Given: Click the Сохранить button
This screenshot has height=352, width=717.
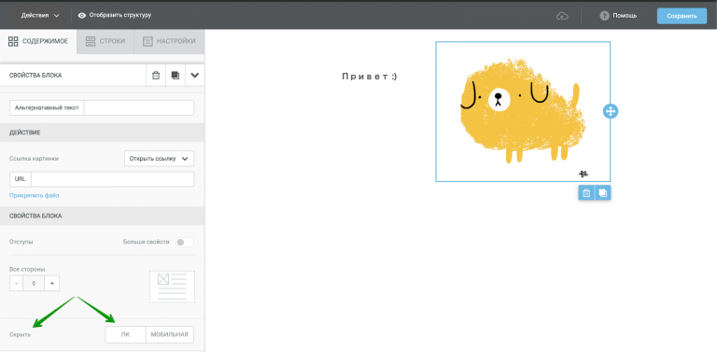Looking at the screenshot, I should click(682, 16).
